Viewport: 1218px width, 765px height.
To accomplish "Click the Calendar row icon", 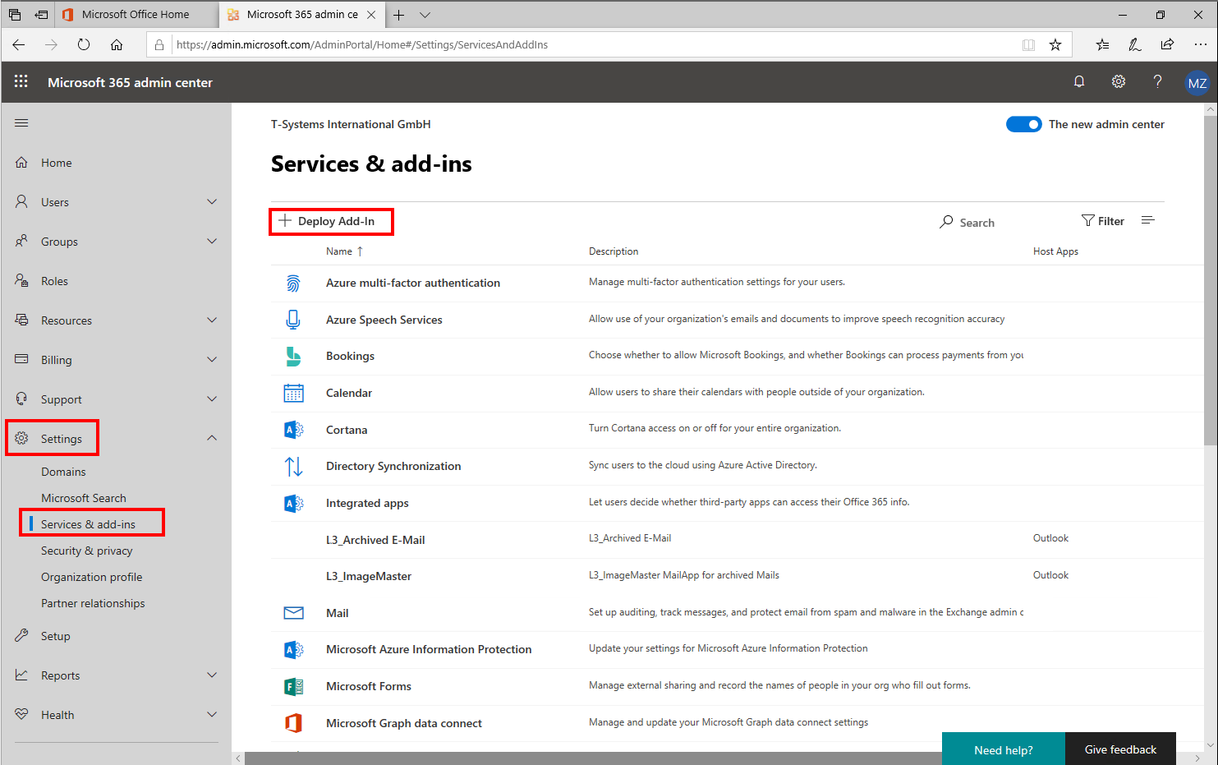I will coord(293,393).
